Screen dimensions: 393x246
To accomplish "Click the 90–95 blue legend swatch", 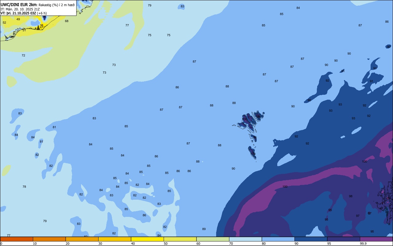I will coord(311,239).
